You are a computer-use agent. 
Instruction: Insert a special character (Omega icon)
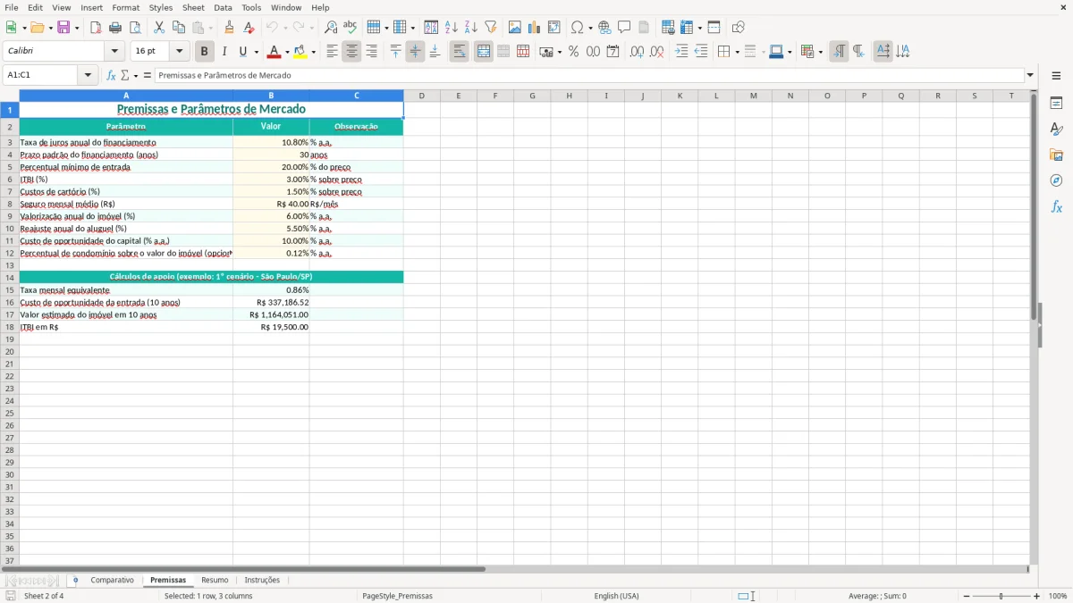point(577,28)
